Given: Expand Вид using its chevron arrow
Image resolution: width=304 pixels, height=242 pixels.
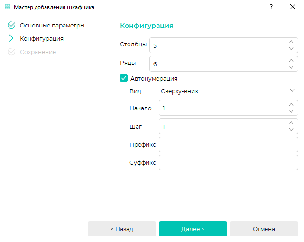Looking at the screenshot, I should pyautogui.click(x=292, y=90).
